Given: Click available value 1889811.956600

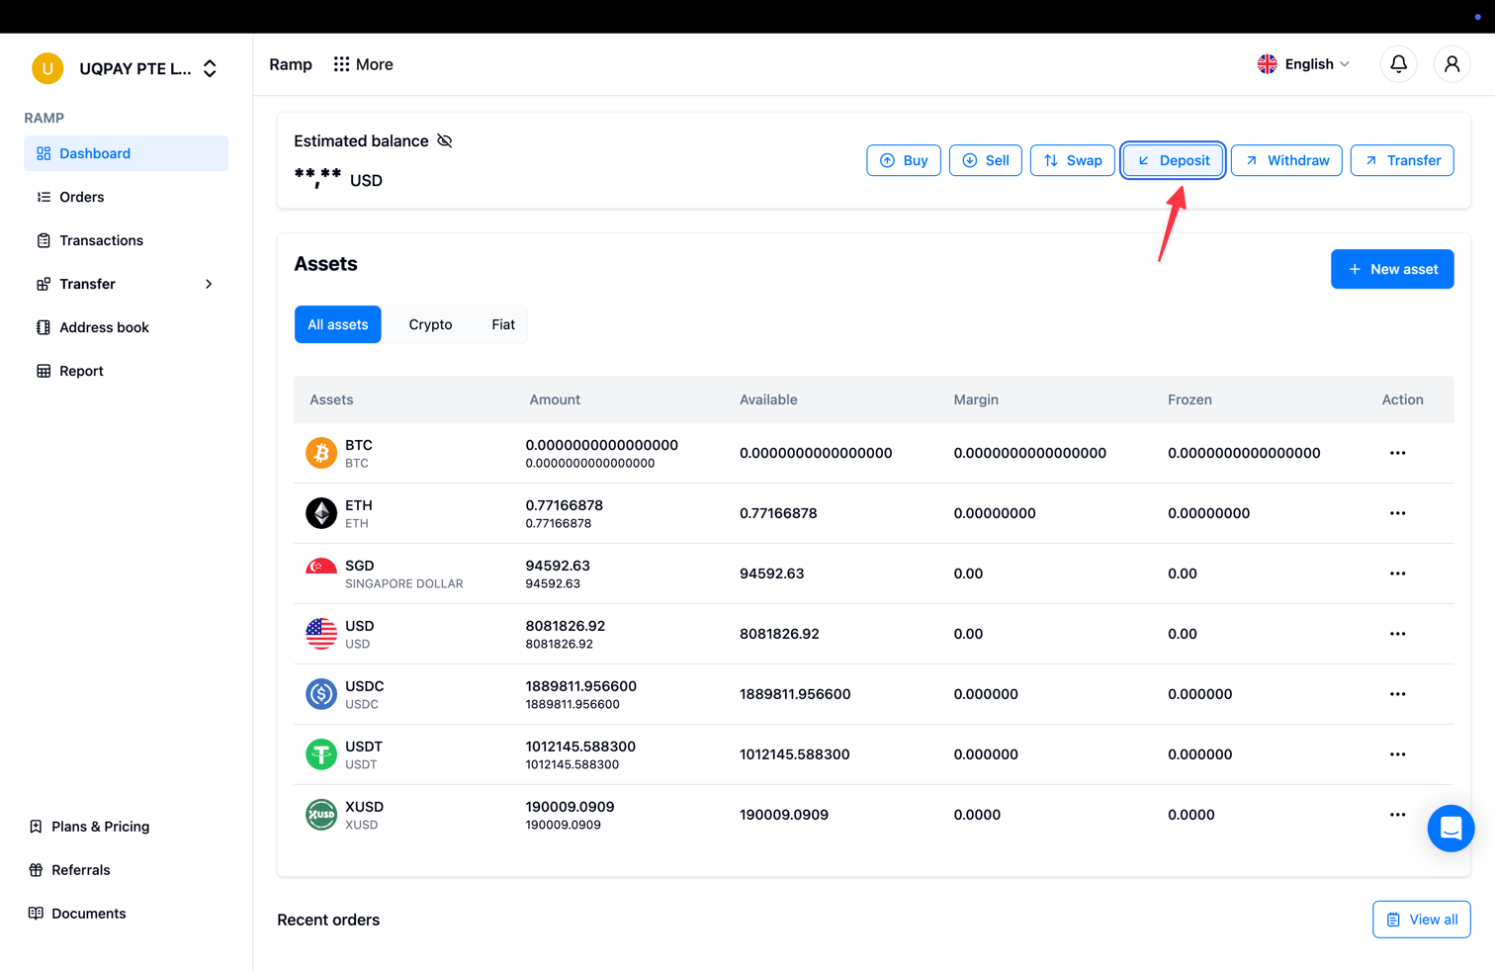Looking at the screenshot, I should (x=795, y=694).
